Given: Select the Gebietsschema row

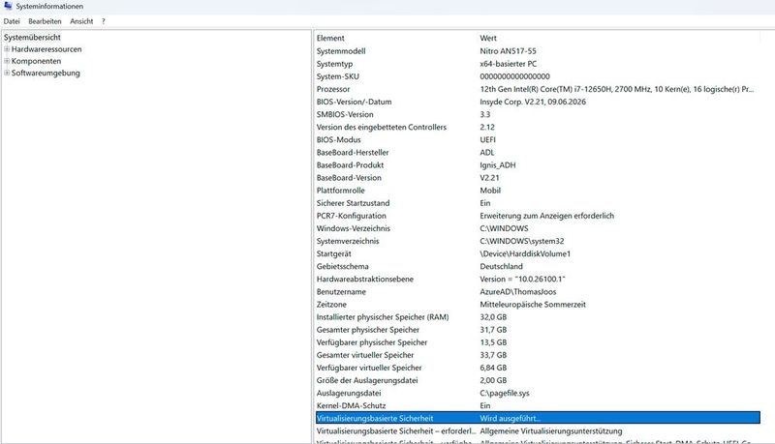Looking at the screenshot, I should (538, 266).
